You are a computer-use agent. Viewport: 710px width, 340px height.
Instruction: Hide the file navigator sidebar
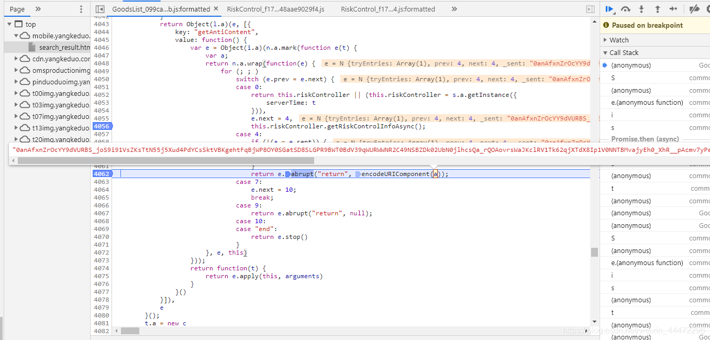pos(99,9)
